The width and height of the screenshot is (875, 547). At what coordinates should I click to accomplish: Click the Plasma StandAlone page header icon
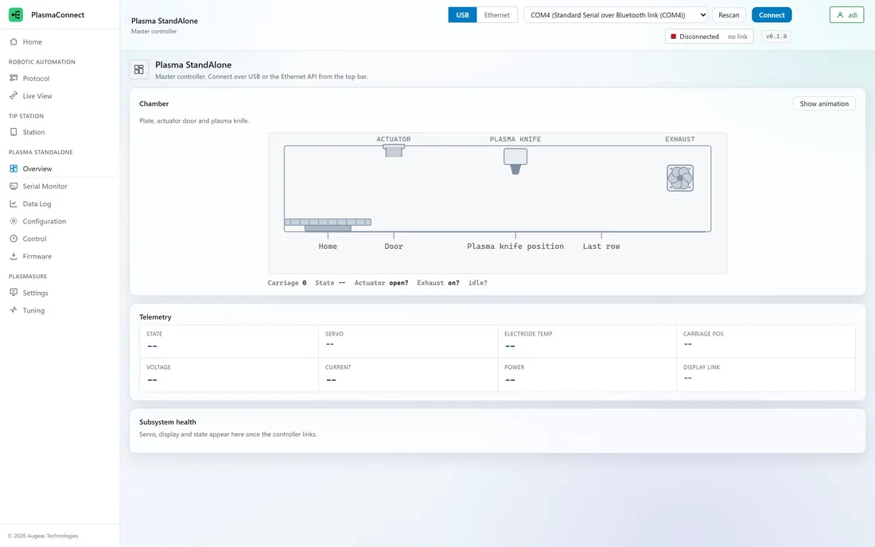[139, 70]
